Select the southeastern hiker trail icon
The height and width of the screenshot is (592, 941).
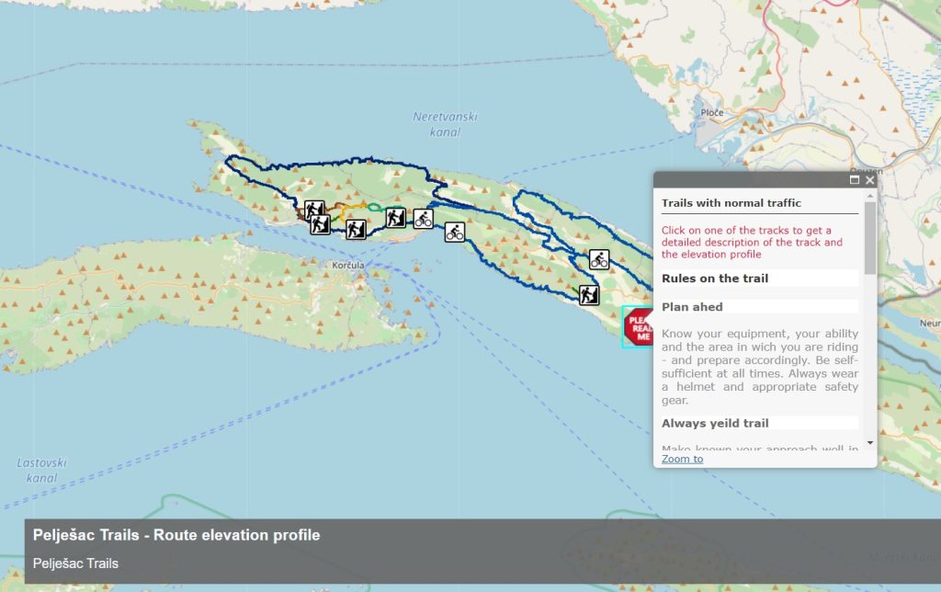point(589,294)
